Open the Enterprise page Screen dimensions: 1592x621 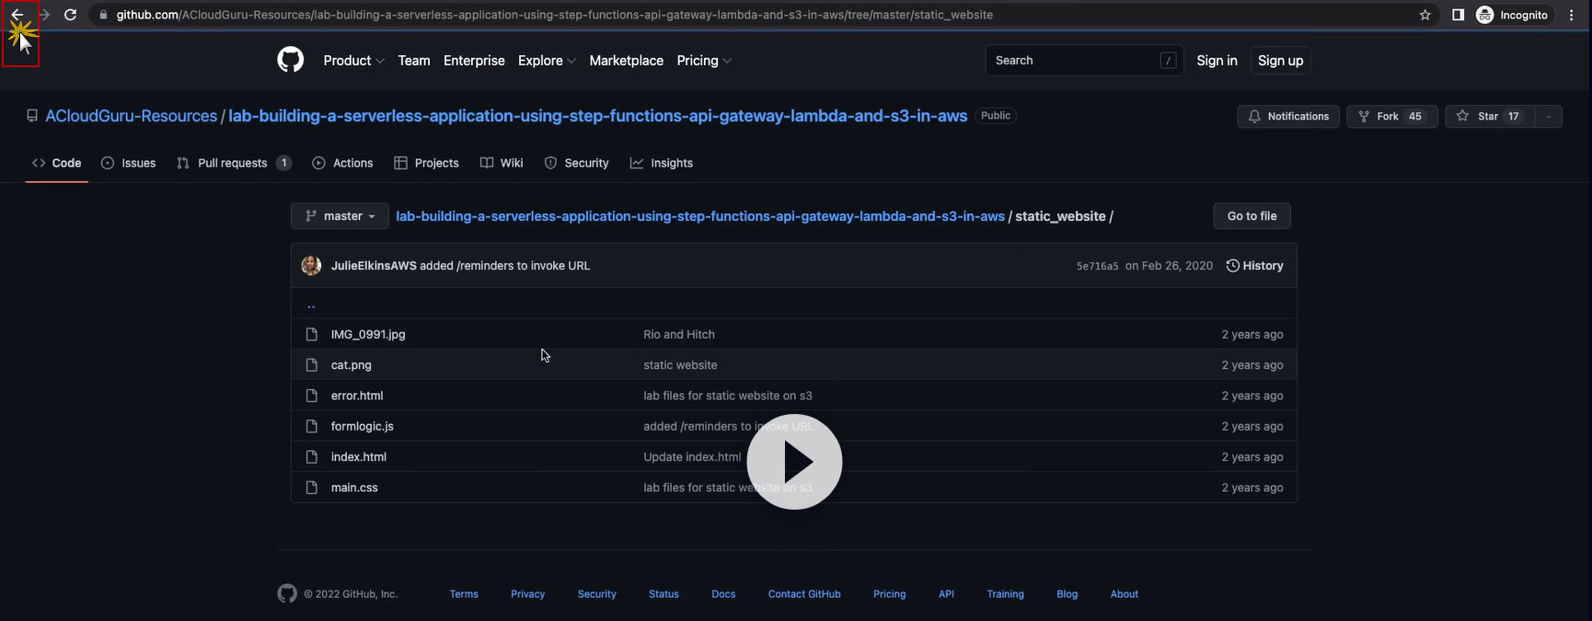click(x=474, y=61)
